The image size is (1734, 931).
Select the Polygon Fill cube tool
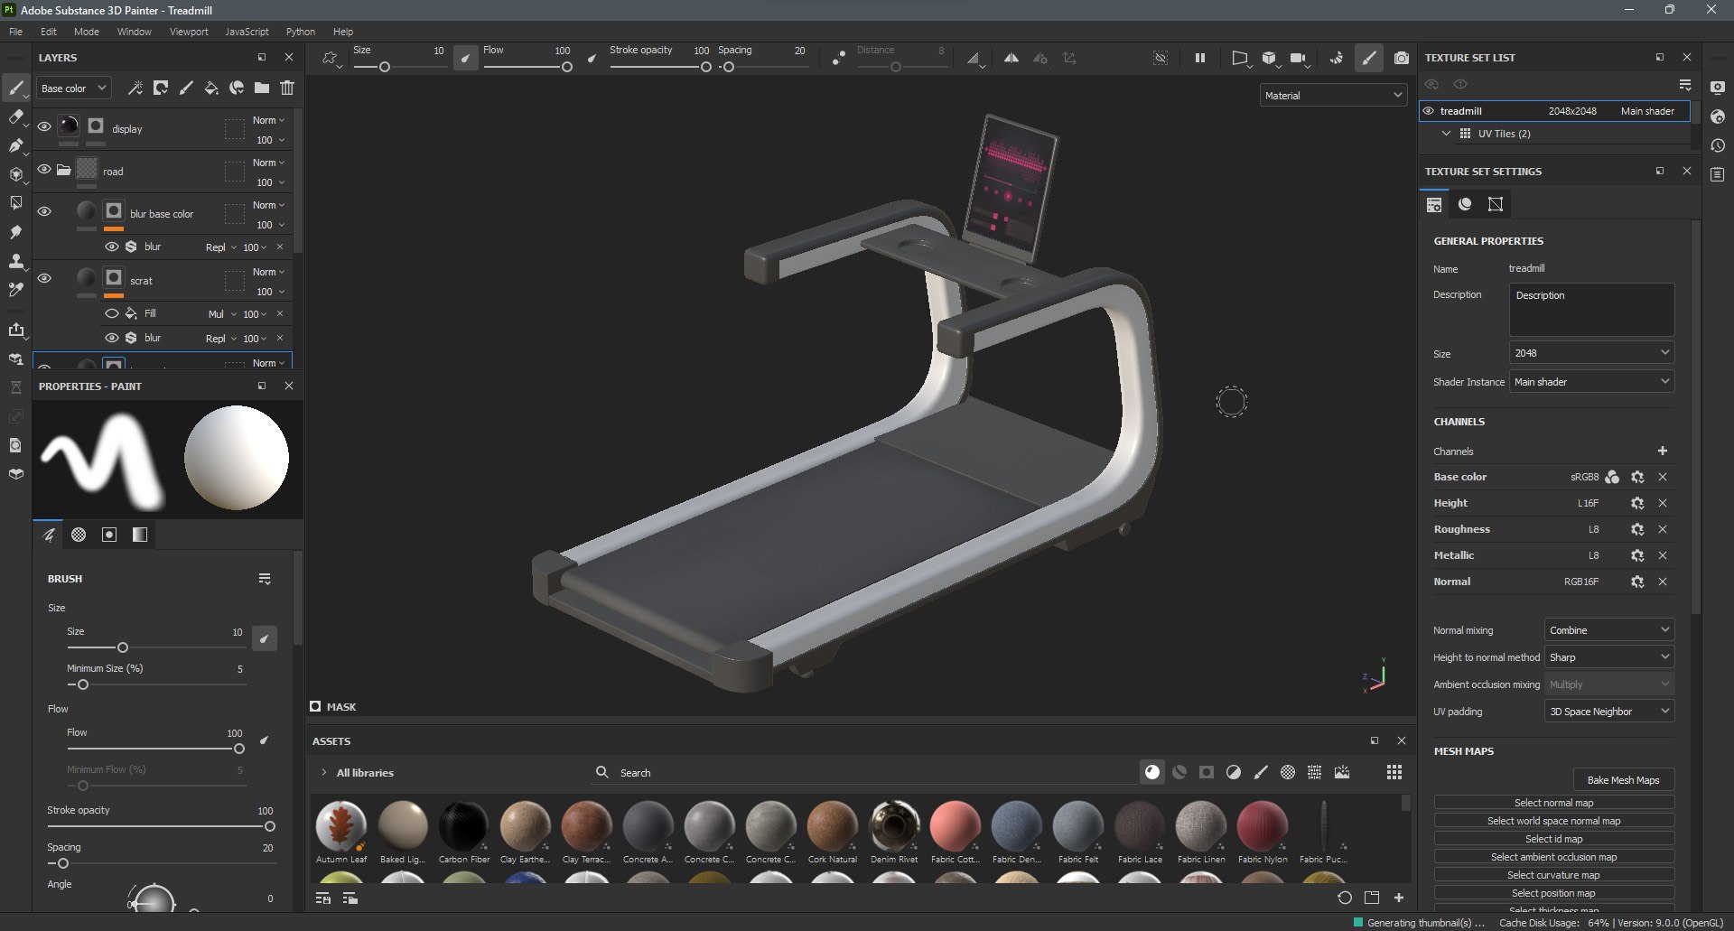point(15,174)
